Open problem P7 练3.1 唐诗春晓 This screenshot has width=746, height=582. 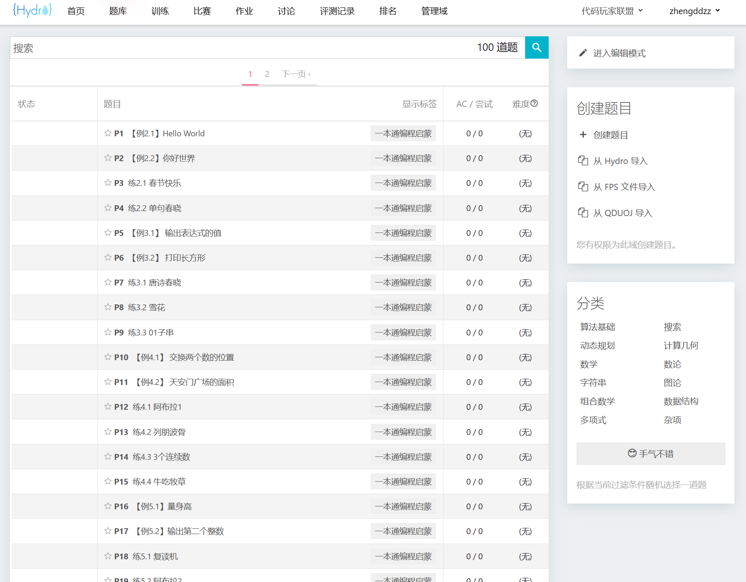[x=154, y=283]
